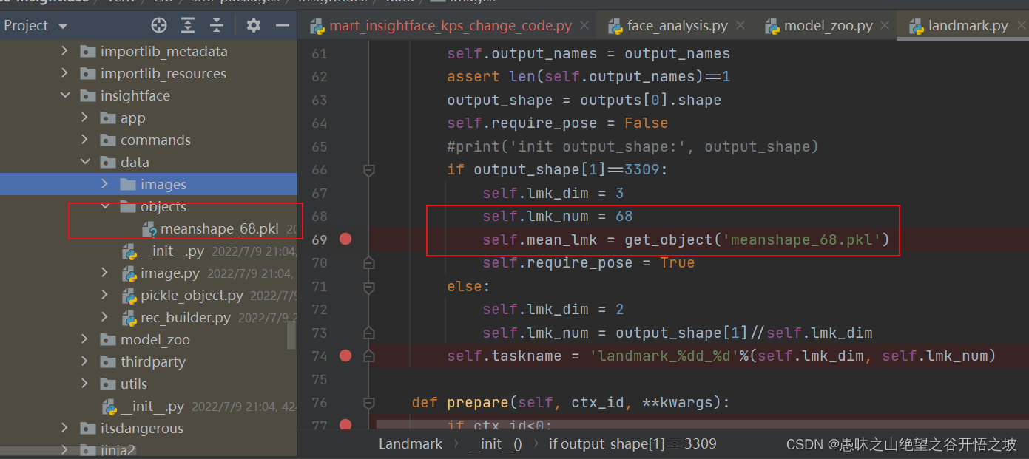Click 'self.require_pose = True' on line 70
Image resolution: width=1029 pixels, height=459 pixels.
589,262
